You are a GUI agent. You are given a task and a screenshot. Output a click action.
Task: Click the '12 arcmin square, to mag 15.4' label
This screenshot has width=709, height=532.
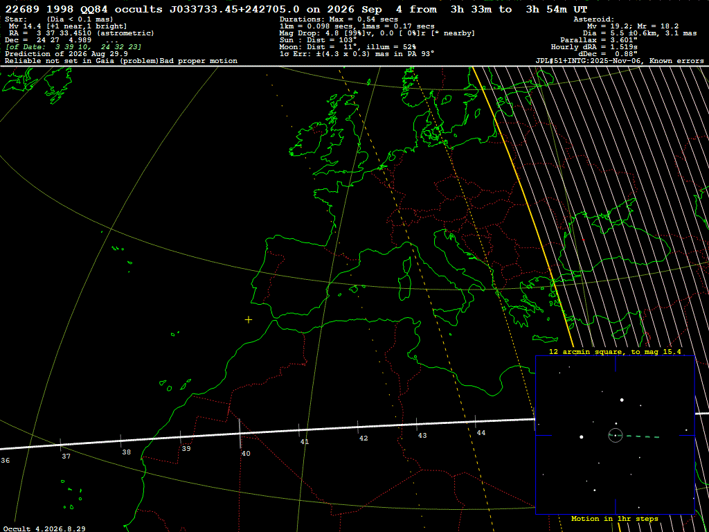click(x=615, y=351)
